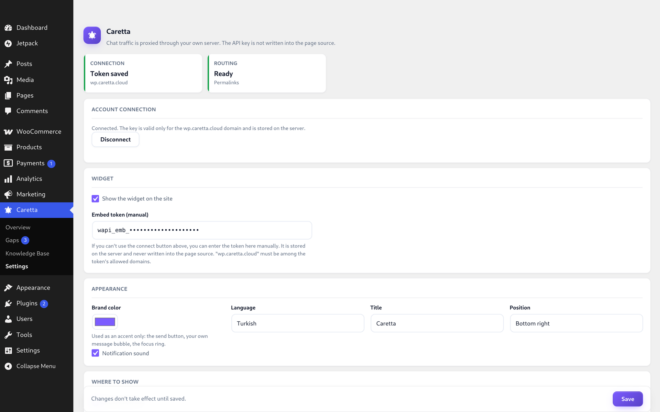Screen dimensions: 660x412
Task: Open the Jetpack menu link
Action: 36,44
